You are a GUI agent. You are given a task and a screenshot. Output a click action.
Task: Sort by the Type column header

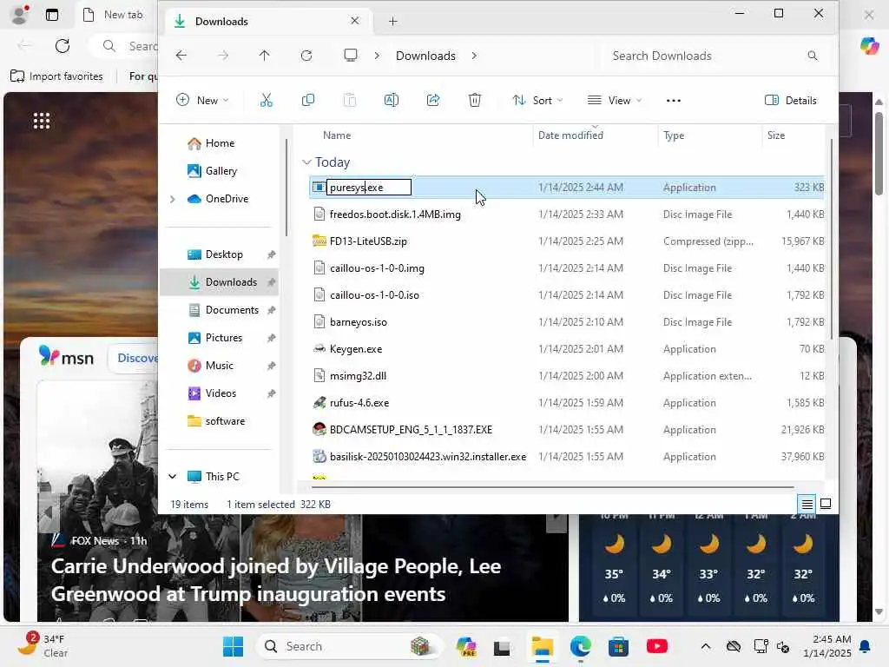(x=674, y=135)
